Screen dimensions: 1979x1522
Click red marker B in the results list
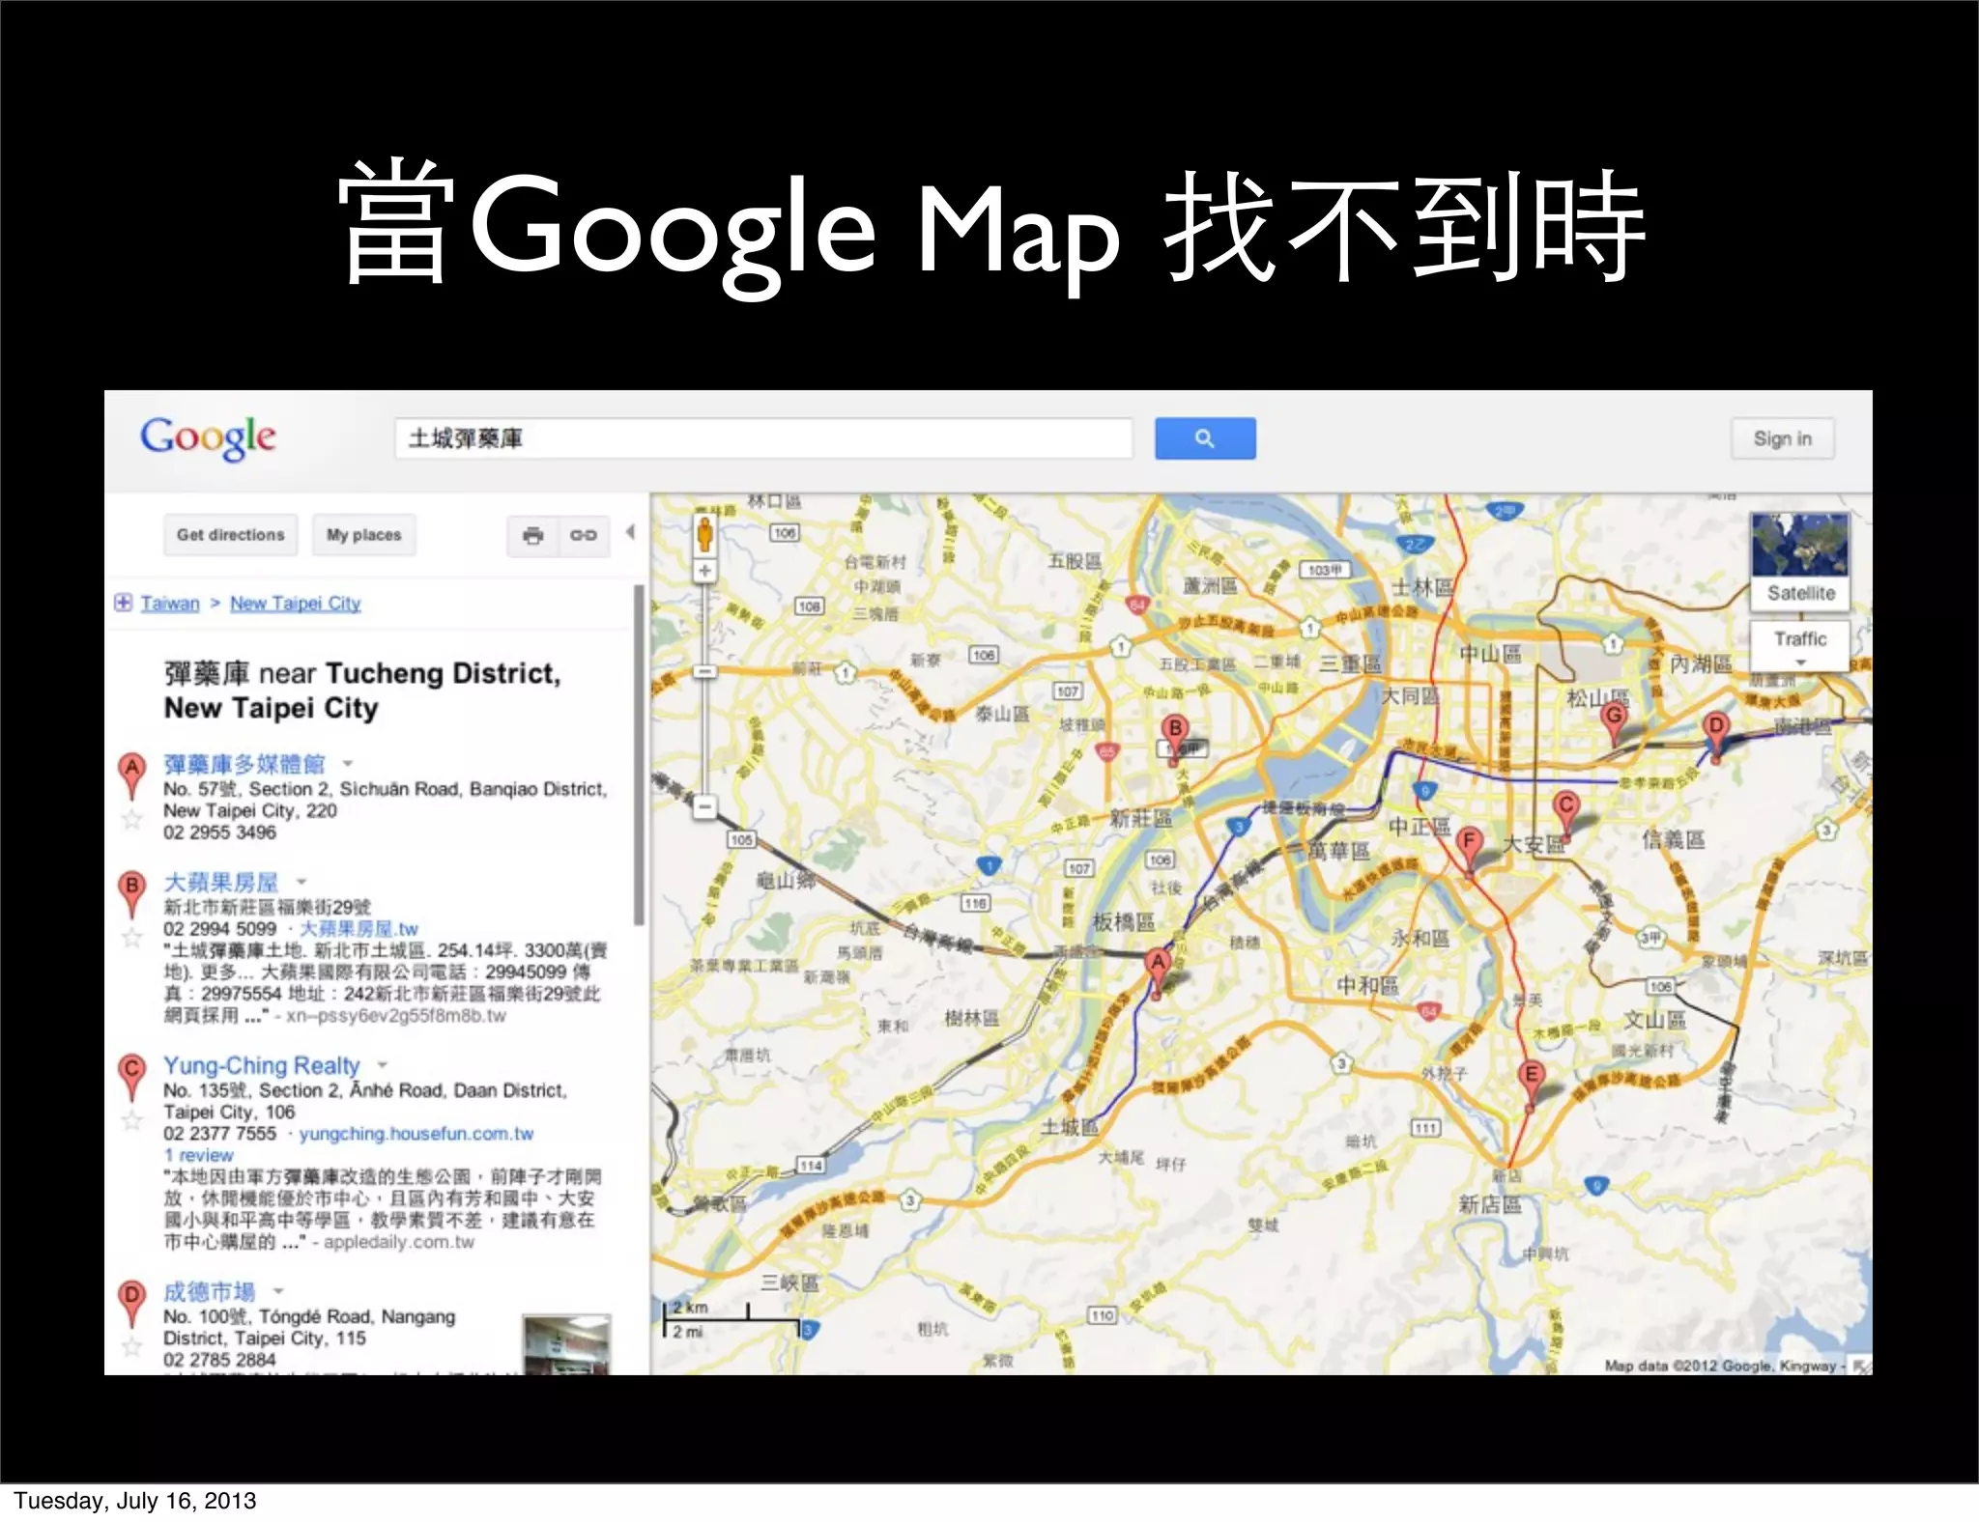[132, 893]
